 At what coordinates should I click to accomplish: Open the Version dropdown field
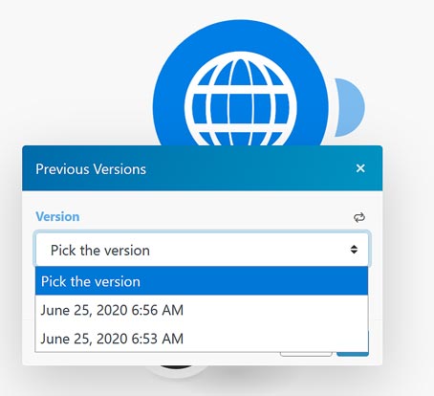(x=202, y=250)
